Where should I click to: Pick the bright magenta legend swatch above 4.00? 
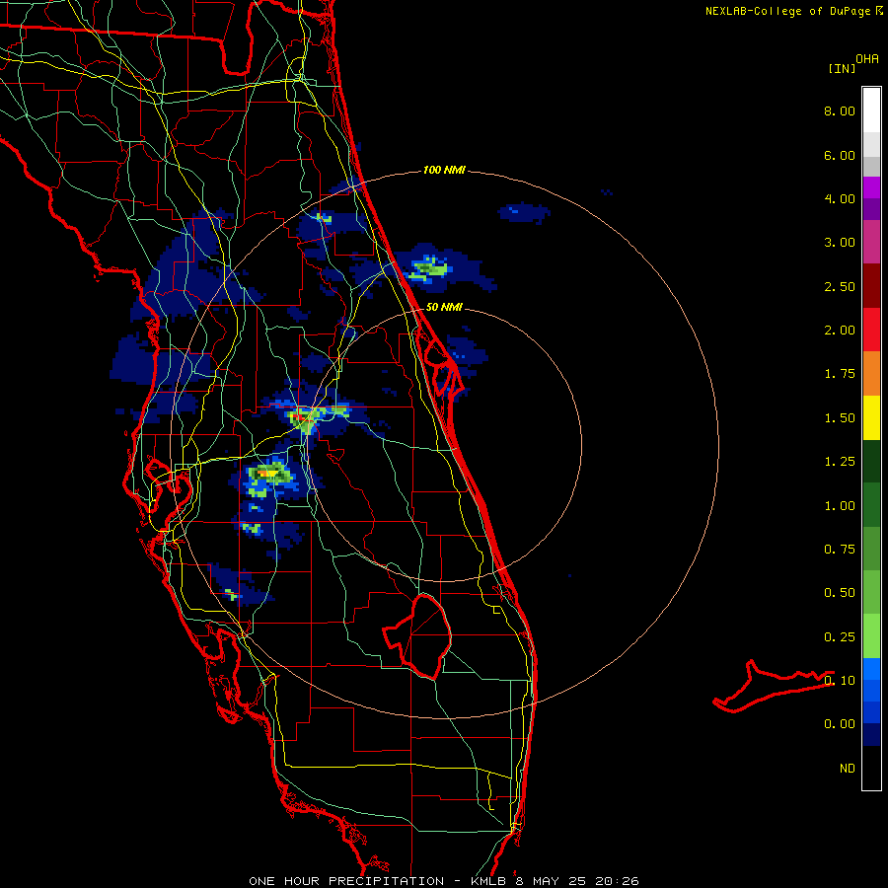(x=871, y=187)
